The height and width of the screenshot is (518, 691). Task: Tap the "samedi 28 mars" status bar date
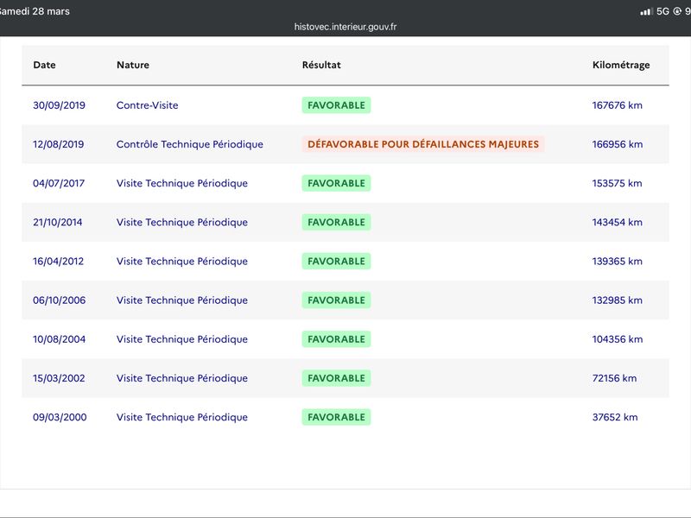35,11
